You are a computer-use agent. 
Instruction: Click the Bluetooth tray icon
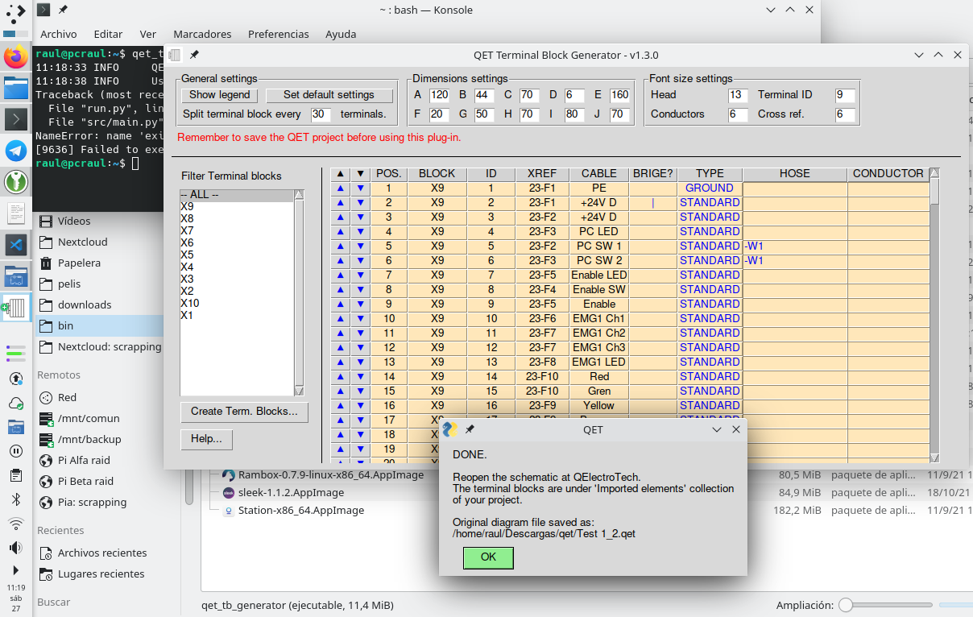(x=15, y=499)
